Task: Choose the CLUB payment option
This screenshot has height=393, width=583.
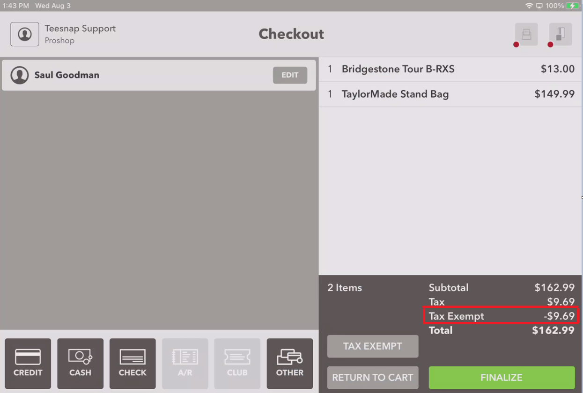Action: [237, 364]
